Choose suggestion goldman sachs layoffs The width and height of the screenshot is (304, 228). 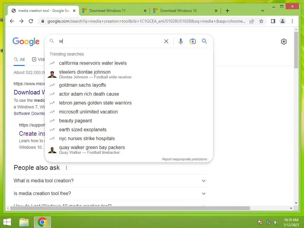tap(129, 85)
